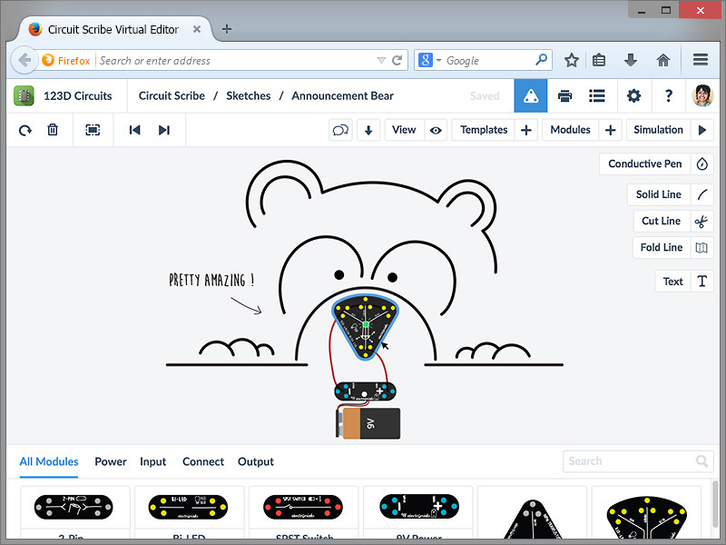The image size is (726, 545).
Task: Open the Circuit Scribe breadcrumb link
Action: coord(172,96)
